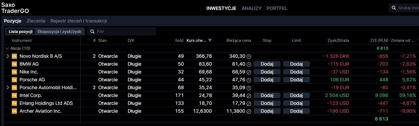Viewport: 419px width, 126px height.
Task: Click the clock icon next to Porsche AG price
Action: click(x=249, y=80)
